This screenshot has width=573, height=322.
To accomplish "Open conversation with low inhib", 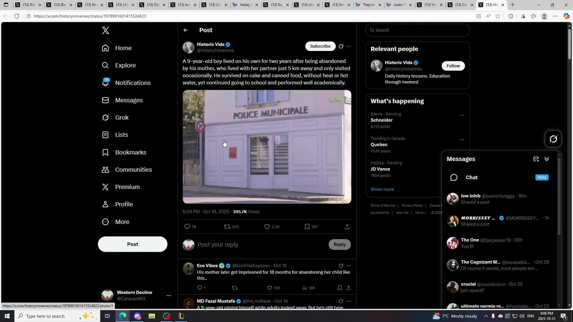I will [499, 199].
